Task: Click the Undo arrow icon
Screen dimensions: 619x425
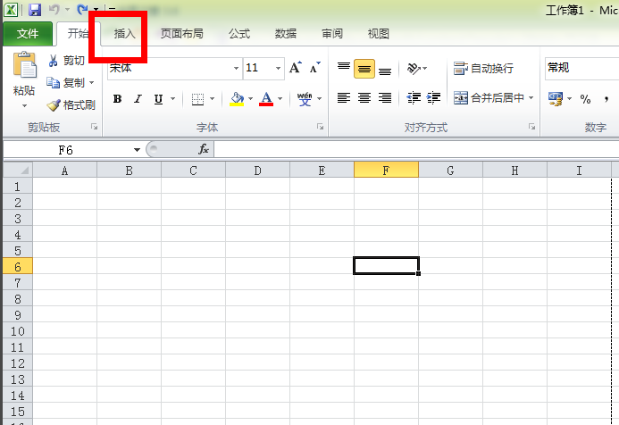Action: tap(54, 10)
